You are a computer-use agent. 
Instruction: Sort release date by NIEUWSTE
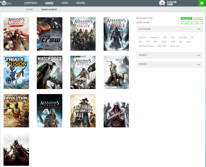pos(186,19)
